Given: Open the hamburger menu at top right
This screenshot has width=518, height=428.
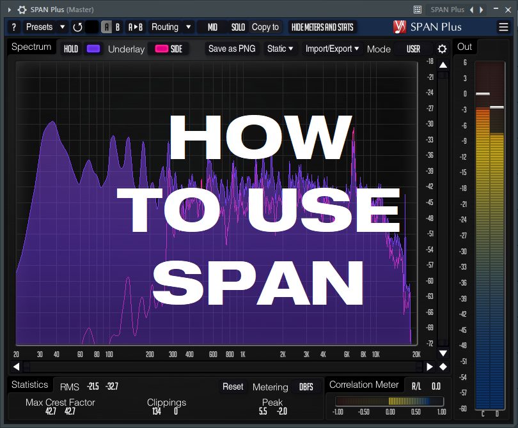Looking at the screenshot, I should (x=503, y=27).
